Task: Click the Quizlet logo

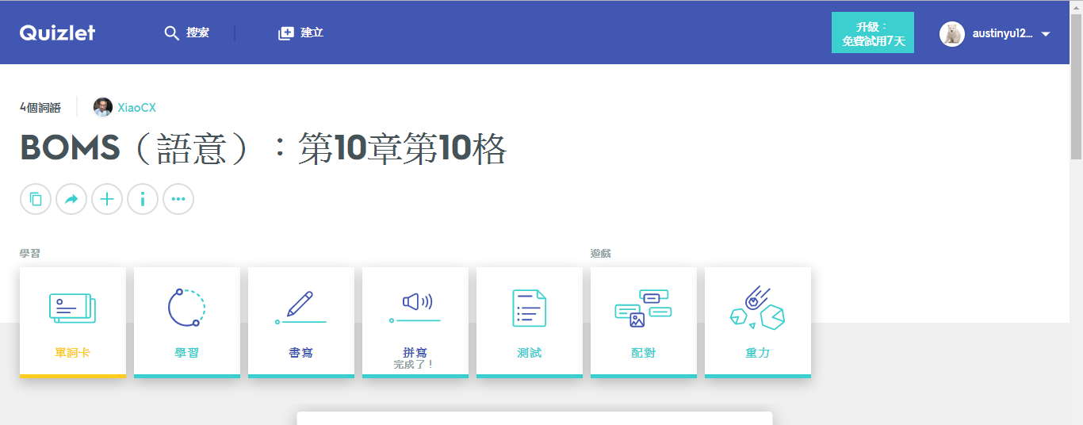Action: point(57,33)
